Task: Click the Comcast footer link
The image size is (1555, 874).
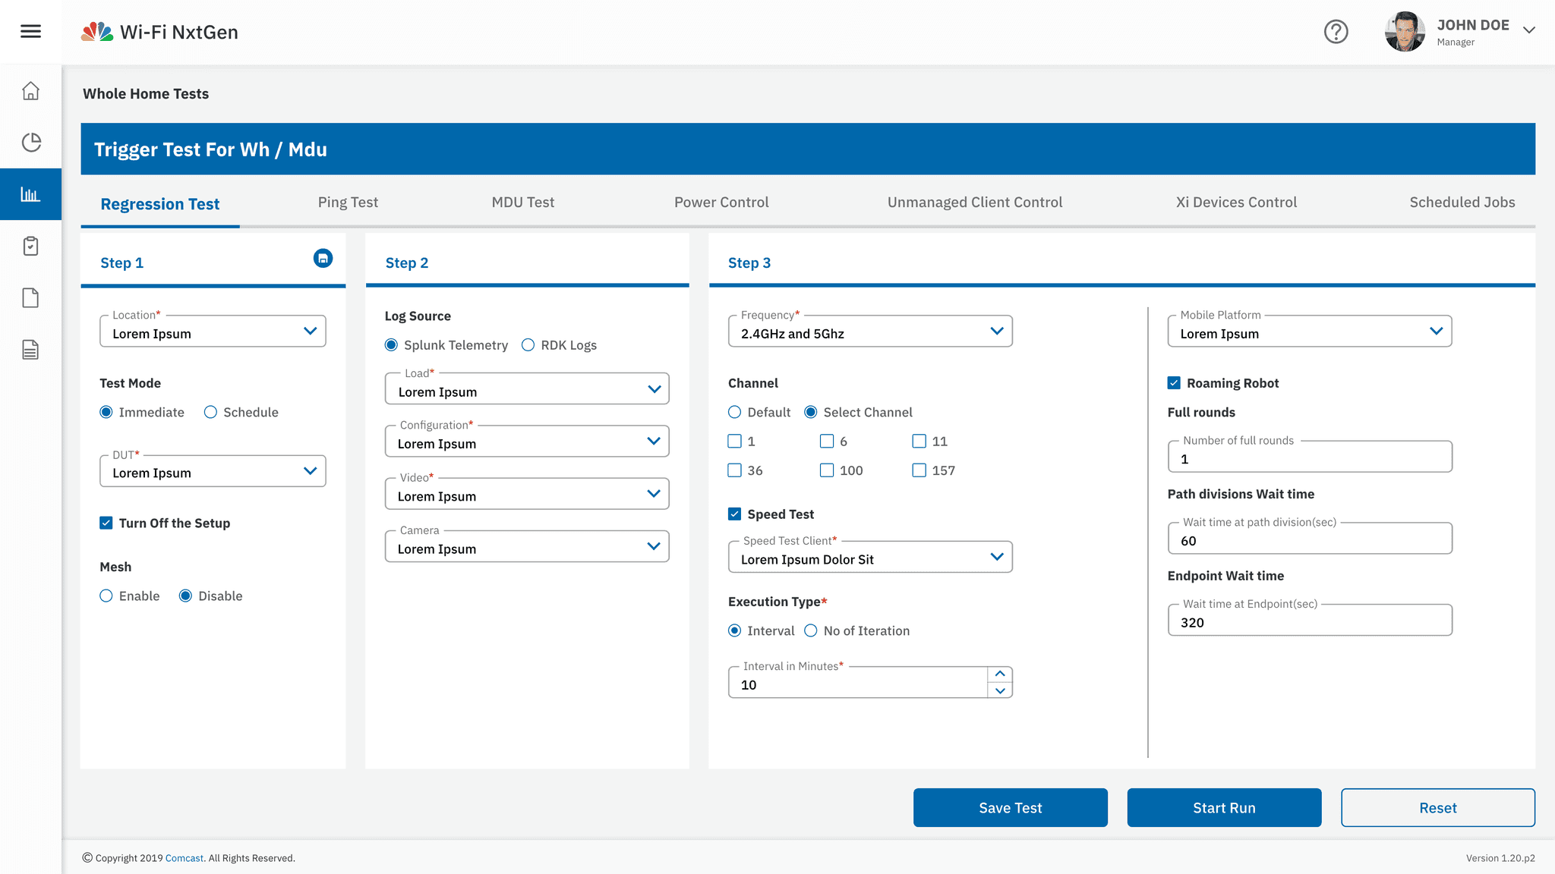Action: click(x=184, y=858)
